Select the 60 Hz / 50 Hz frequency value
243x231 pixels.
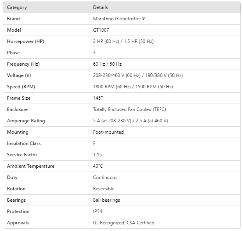tap(107, 64)
